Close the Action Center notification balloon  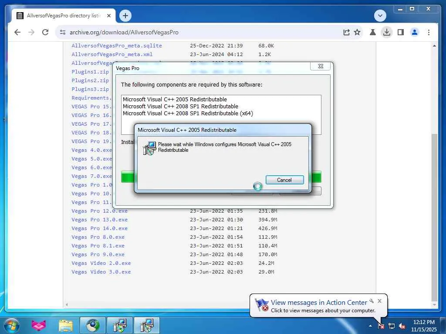tap(379, 301)
